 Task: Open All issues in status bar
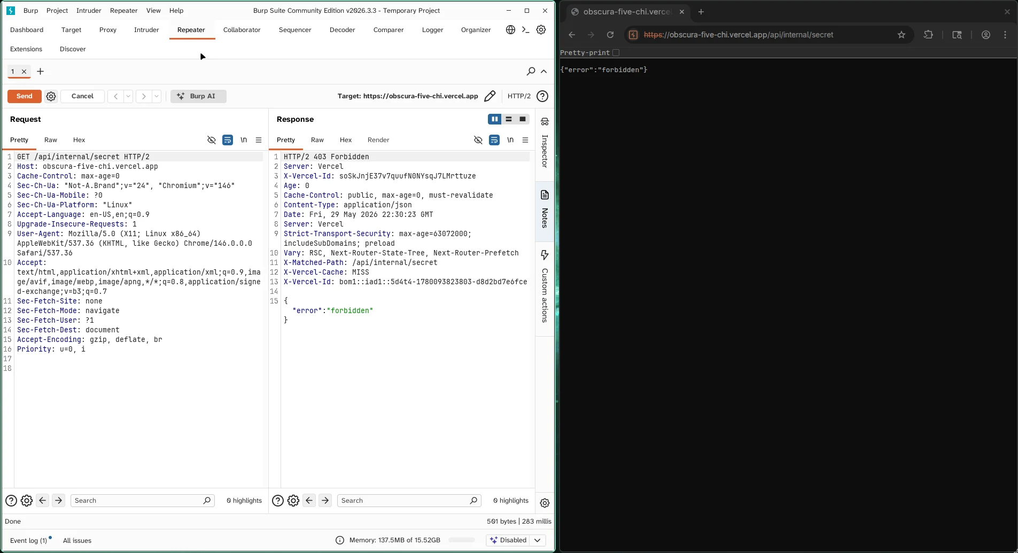pyautogui.click(x=77, y=540)
